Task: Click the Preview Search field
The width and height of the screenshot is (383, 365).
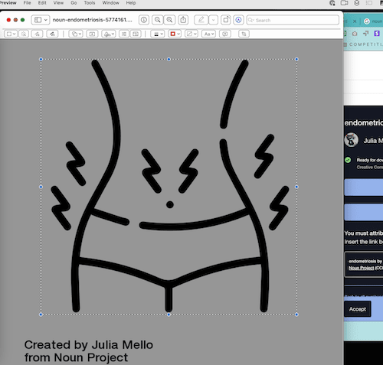Action: click(x=293, y=20)
